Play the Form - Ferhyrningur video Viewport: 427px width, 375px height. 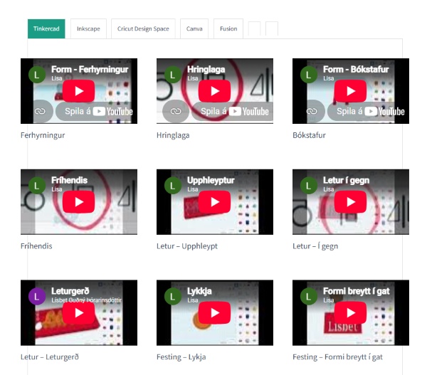[x=79, y=91]
